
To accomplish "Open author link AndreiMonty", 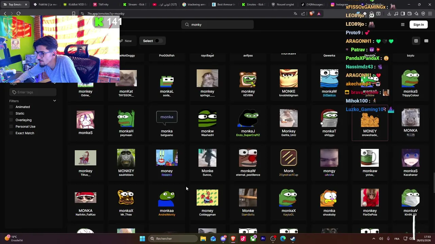I will pos(167,215).
